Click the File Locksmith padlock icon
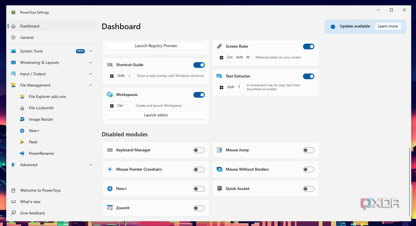Image resolution: width=416 pixels, height=226 pixels. (x=22, y=108)
